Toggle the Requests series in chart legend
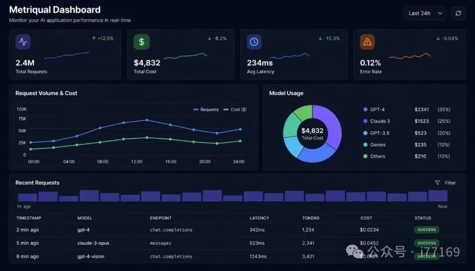 click(x=206, y=109)
